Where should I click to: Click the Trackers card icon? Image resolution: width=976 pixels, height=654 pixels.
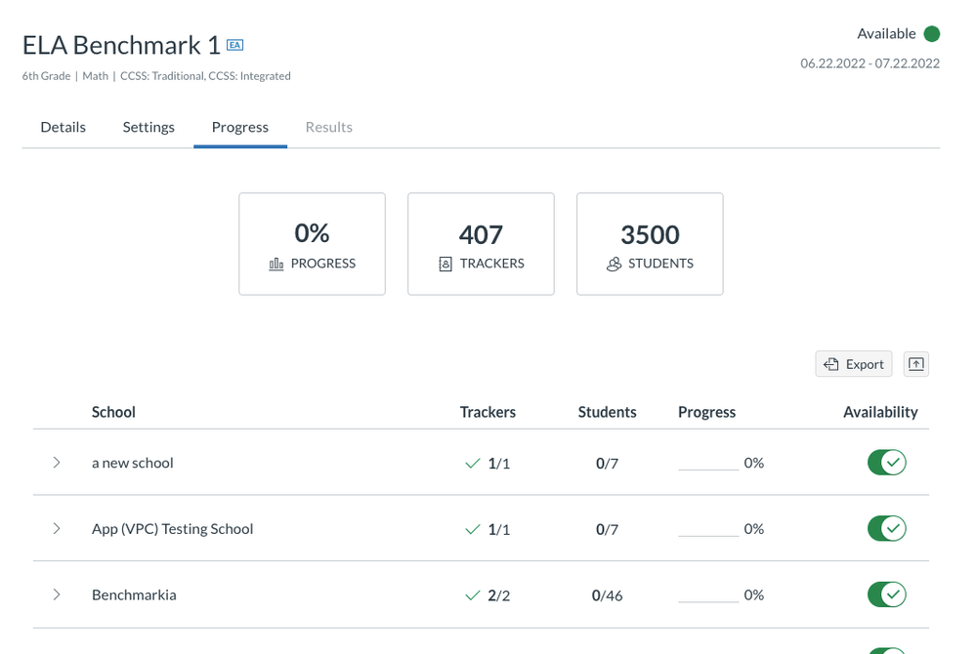tap(446, 265)
